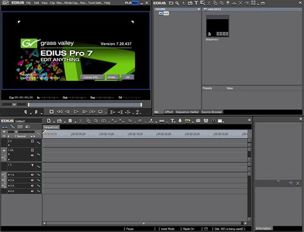Mute the 4A audio track
Screen dimensions: 304x232
(32, 191)
